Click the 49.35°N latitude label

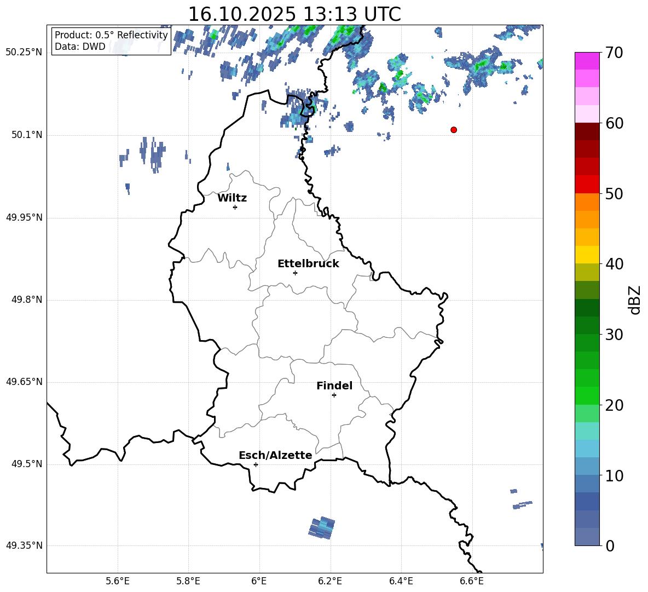pos(24,546)
